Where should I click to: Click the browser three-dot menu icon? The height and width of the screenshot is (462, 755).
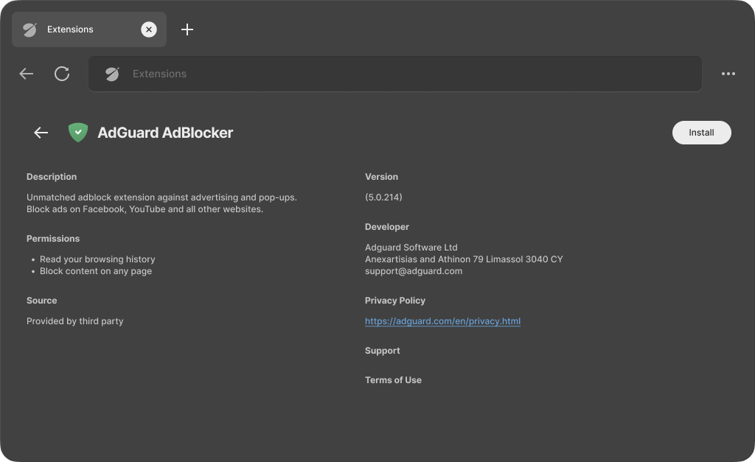(x=728, y=74)
